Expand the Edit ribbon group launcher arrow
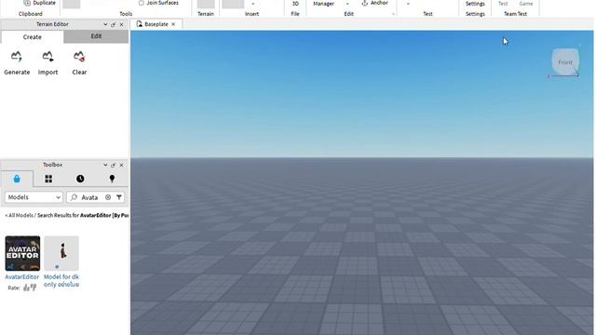The width and height of the screenshot is (596, 335). pyautogui.click(x=393, y=14)
